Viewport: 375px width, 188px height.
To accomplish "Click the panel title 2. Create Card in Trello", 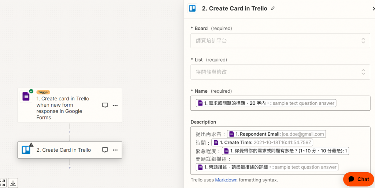I will pos(234,8).
